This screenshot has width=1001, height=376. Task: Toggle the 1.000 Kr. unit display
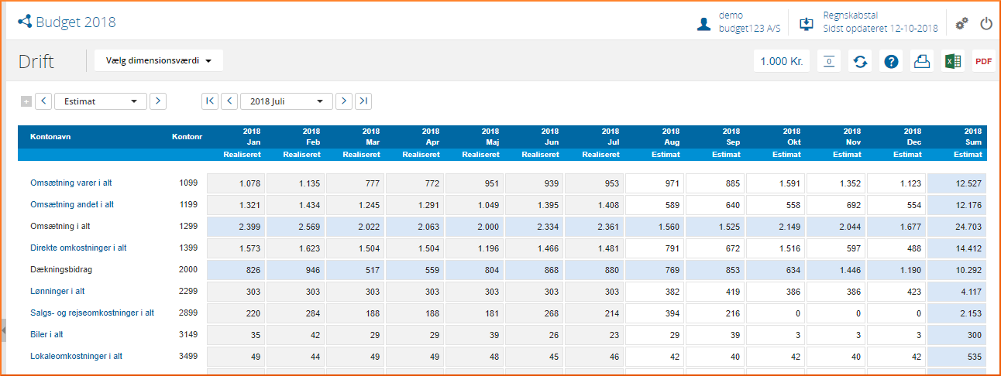[x=781, y=61]
